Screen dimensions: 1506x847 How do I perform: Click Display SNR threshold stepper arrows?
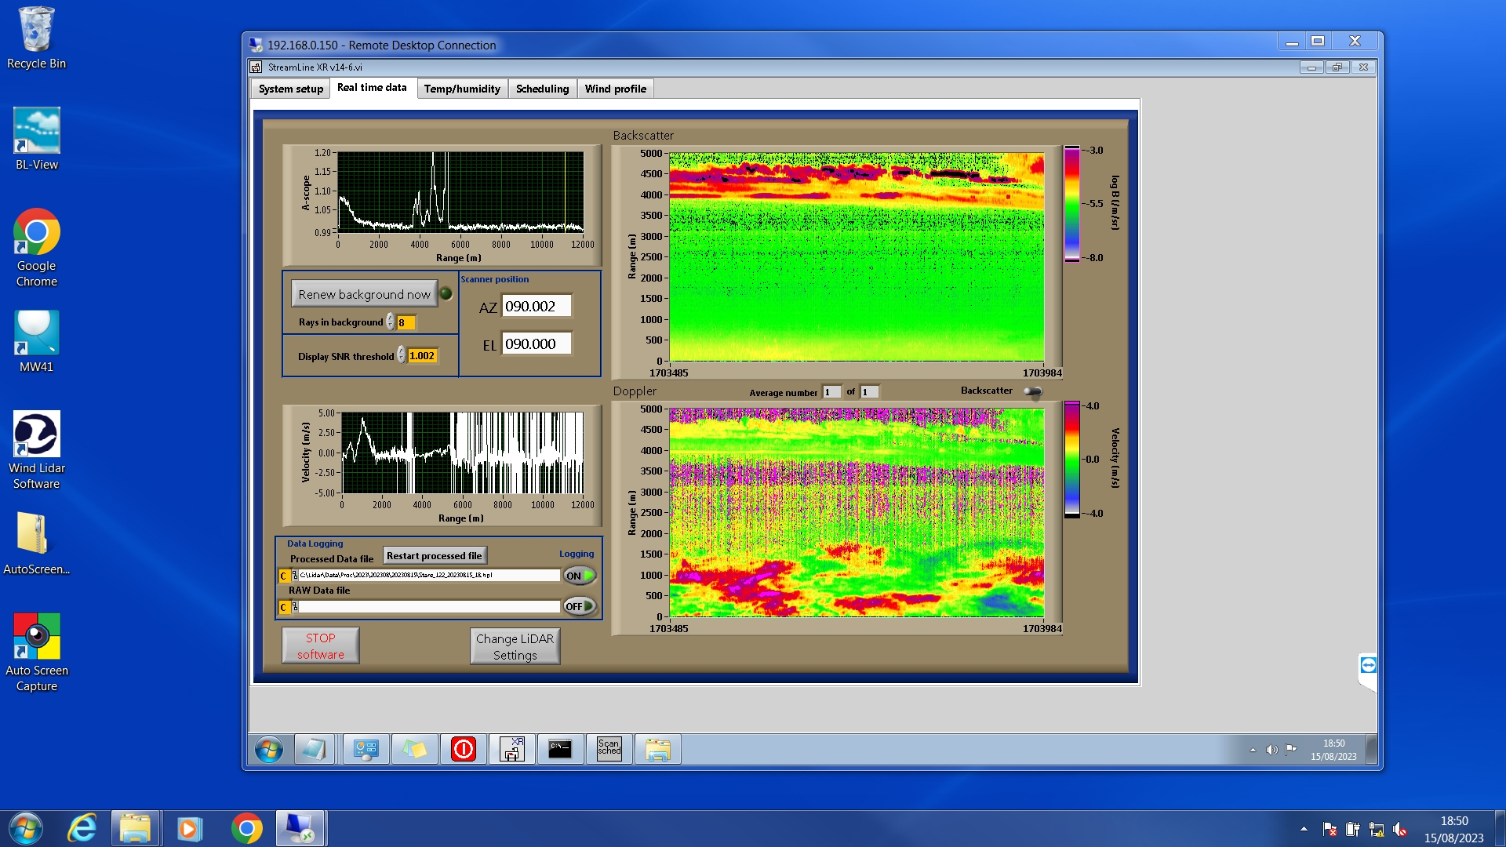(x=402, y=355)
